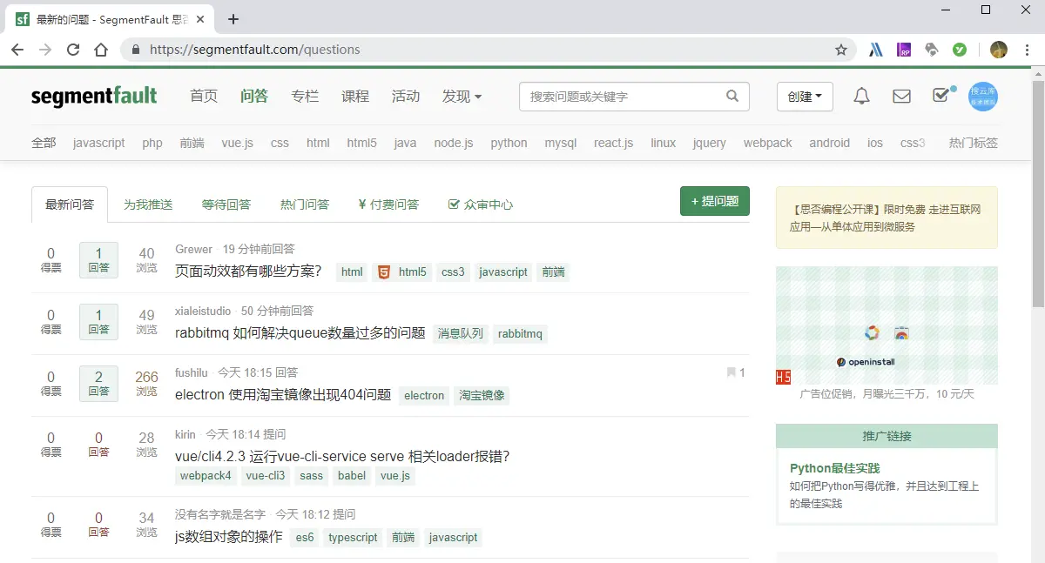Open 专栏 in top navigation

(x=305, y=96)
